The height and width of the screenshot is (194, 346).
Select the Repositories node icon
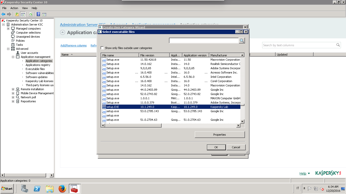point(18,101)
